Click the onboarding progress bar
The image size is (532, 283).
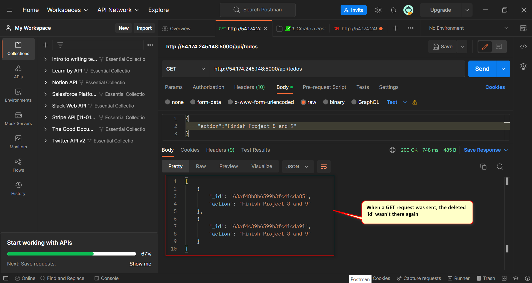72,254
